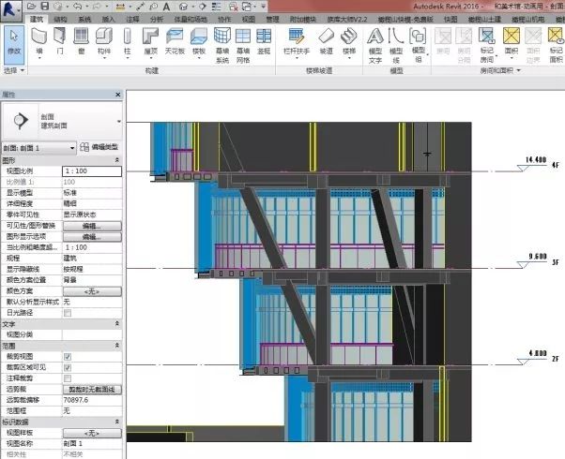Open the 剖面: 剖面 1 instance dropdown
The image size is (565, 459).
[71, 148]
